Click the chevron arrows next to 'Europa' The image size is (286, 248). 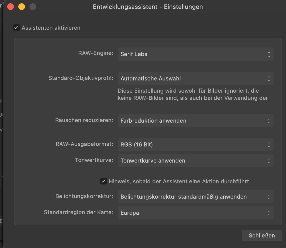(x=269, y=213)
